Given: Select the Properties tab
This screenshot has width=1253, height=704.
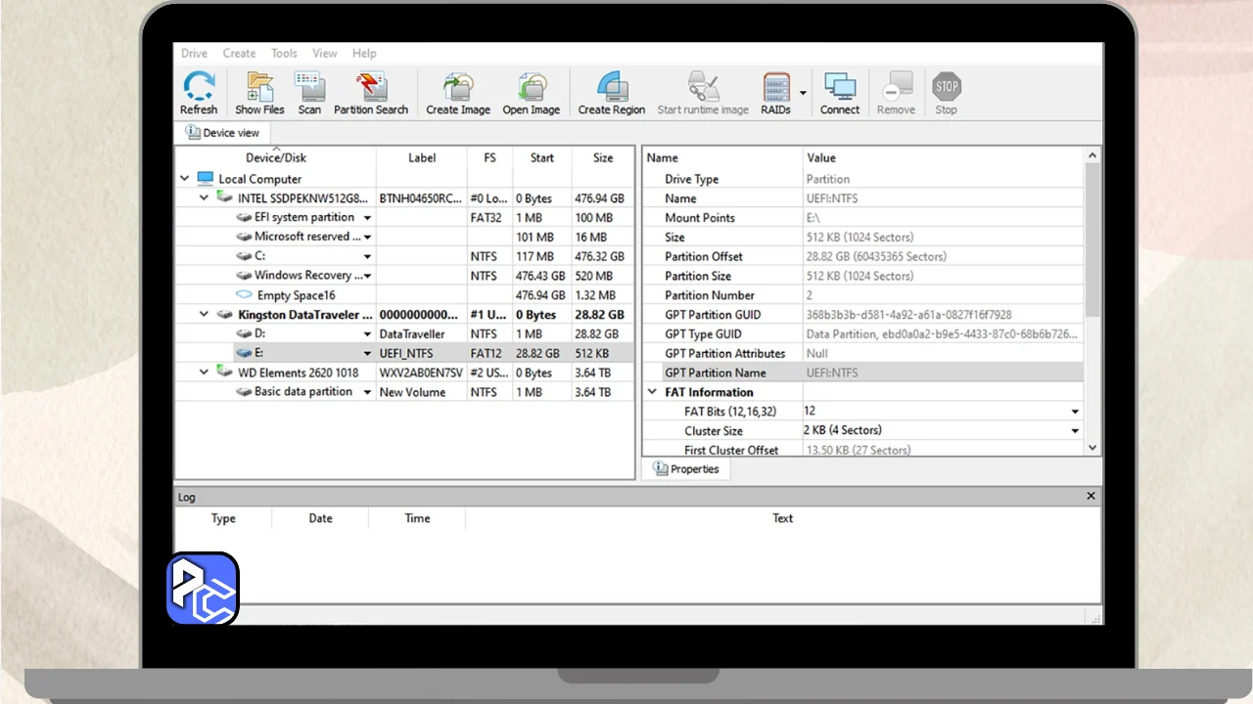Looking at the screenshot, I should click(685, 469).
